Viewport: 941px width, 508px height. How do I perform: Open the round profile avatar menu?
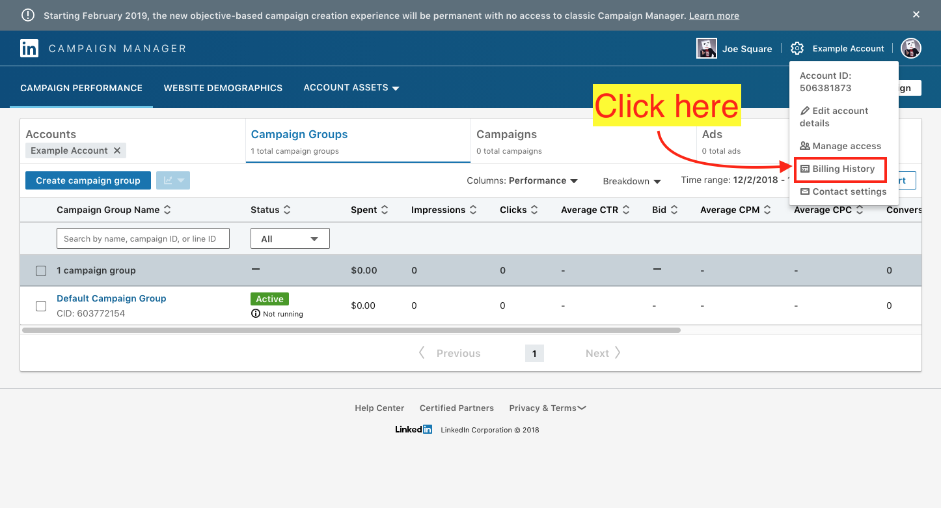(x=911, y=48)
